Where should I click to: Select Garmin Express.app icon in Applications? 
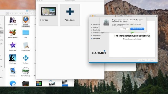(26, 20)
